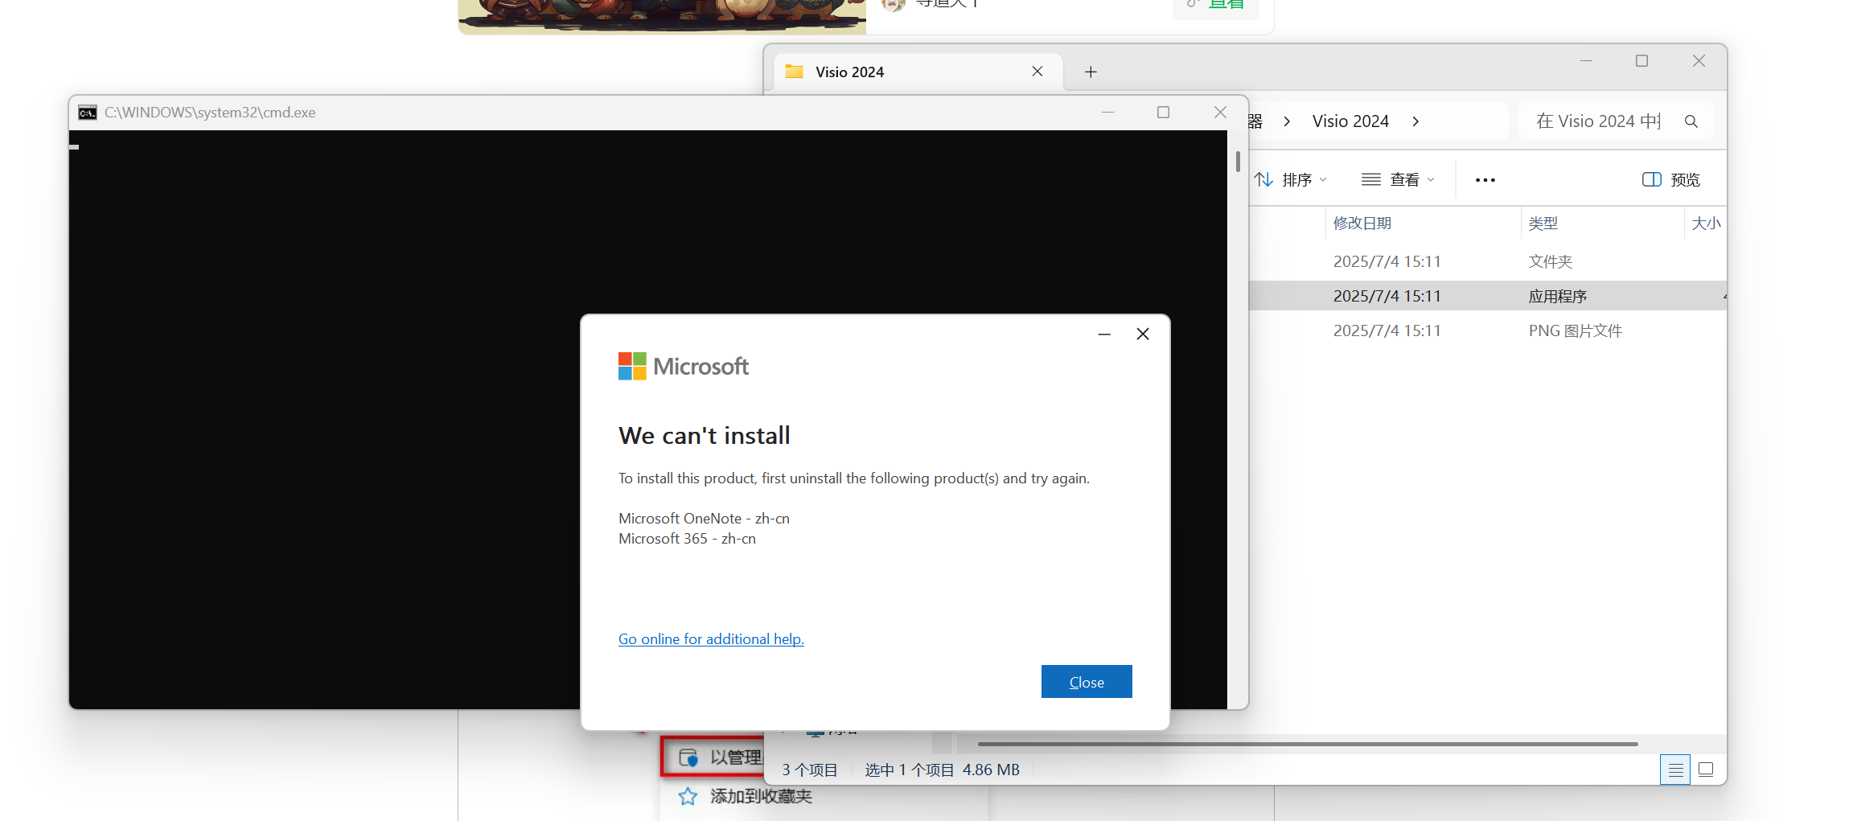The image size is (1853, 821).
Task: Sort by the 类型 column header
Action: coord(1543,224)
